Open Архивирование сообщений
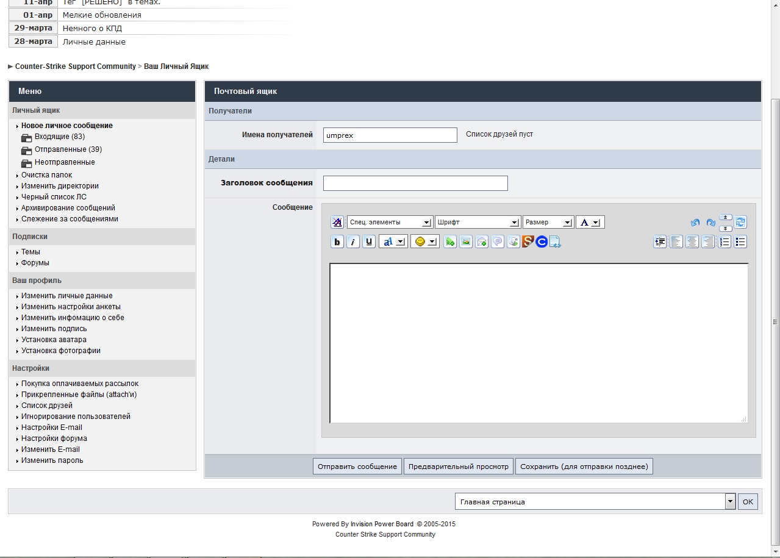Image resolution: width=780 pixels, height=558 pixels. [x=68, y=208]
